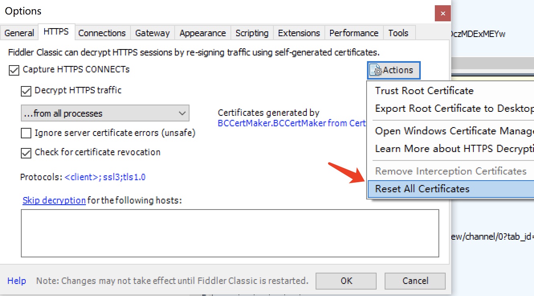Click the protocols link value
The height and width of the screenshot is (296, 534).
[x=105, y=177]
